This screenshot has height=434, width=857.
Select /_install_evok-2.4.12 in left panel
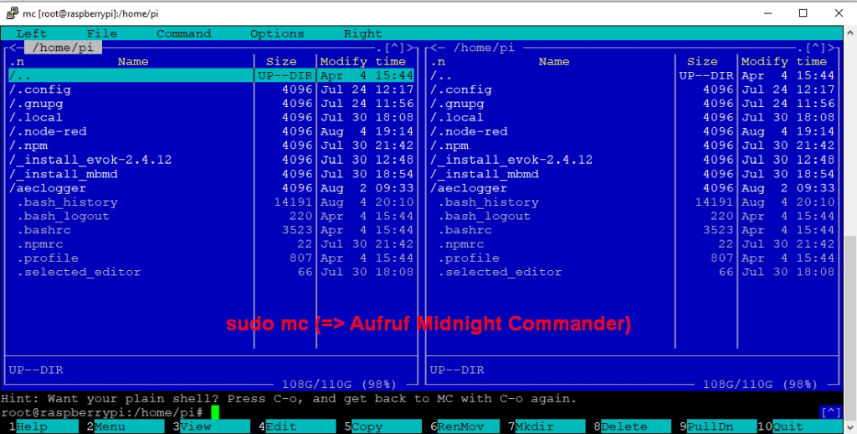pyautogui.click(x=212, y=160)
